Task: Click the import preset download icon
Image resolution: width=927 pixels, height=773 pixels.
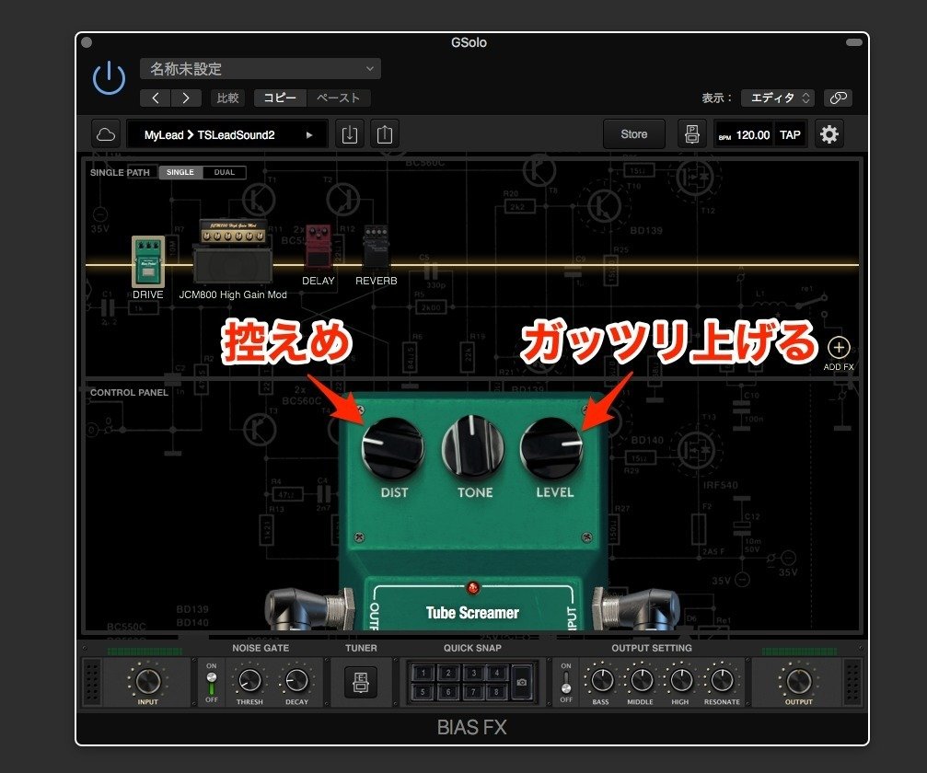Action: tap(350, 134)
